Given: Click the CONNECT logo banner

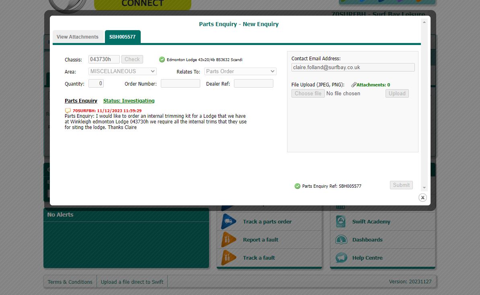Looking at the screenshot, I should point(143,4).
